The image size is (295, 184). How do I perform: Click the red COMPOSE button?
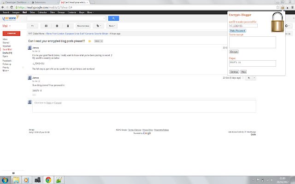[12, 34]
